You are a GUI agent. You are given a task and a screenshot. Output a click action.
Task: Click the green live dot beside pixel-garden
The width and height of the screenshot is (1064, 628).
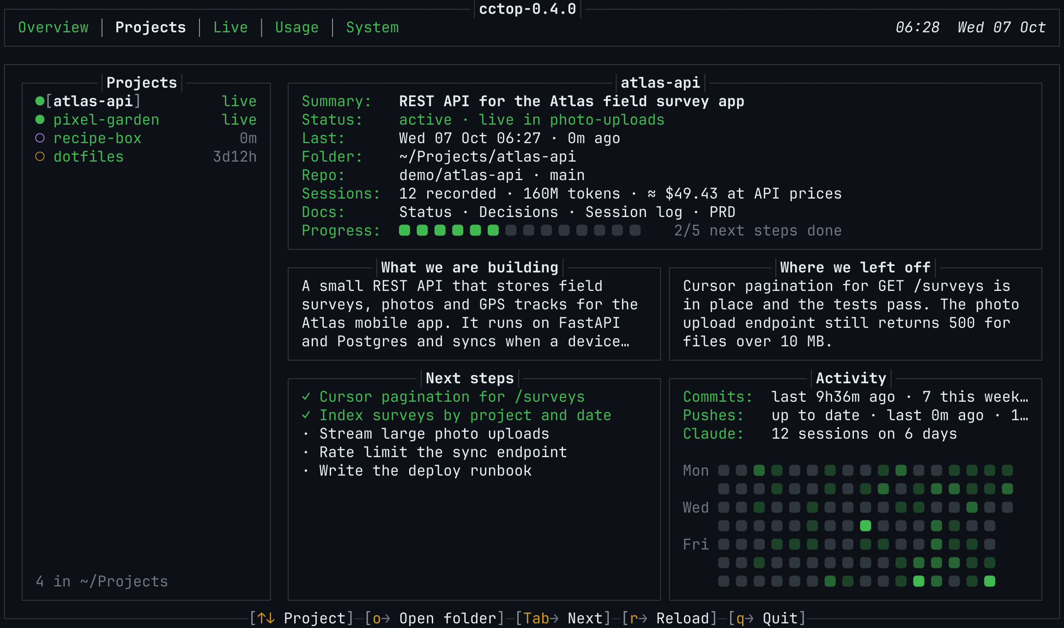click(40, 120)
